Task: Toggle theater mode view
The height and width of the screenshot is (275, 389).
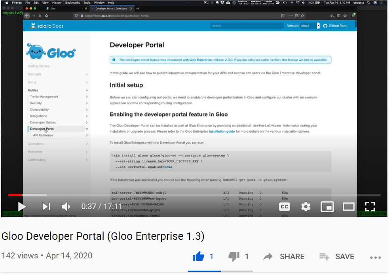Action: [x=348, y=206]
